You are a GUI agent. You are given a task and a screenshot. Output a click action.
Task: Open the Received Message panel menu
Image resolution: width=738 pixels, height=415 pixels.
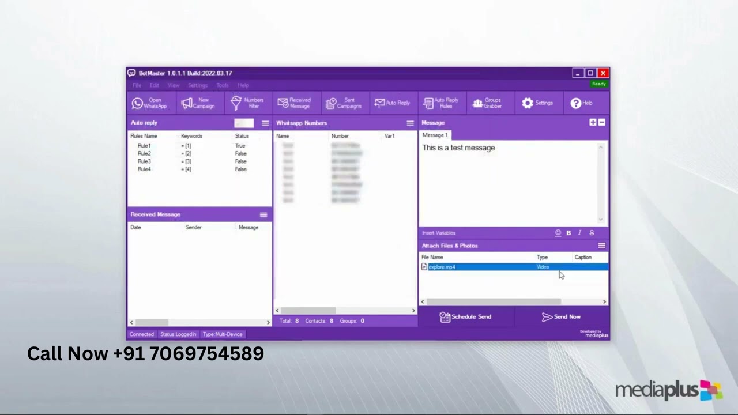pos(263,215)
